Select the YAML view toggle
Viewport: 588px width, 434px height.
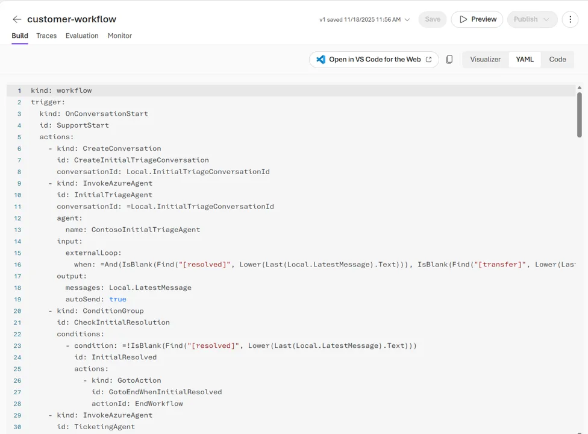(525, 60)
